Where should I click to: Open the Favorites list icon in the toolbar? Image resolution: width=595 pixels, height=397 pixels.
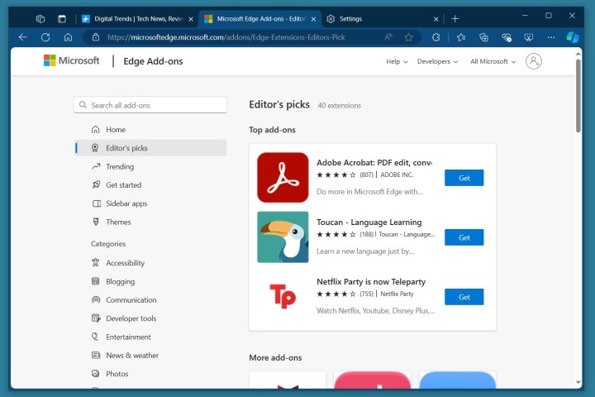(461, 37)
